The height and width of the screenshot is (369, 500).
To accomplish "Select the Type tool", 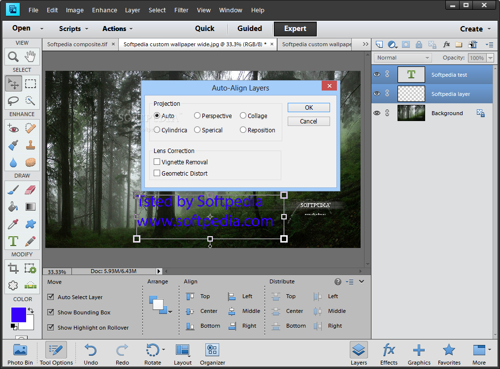I will (x=13, y=241).
